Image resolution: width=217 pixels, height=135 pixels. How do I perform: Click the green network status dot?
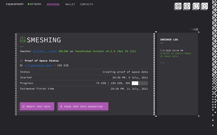click(29, 4)
